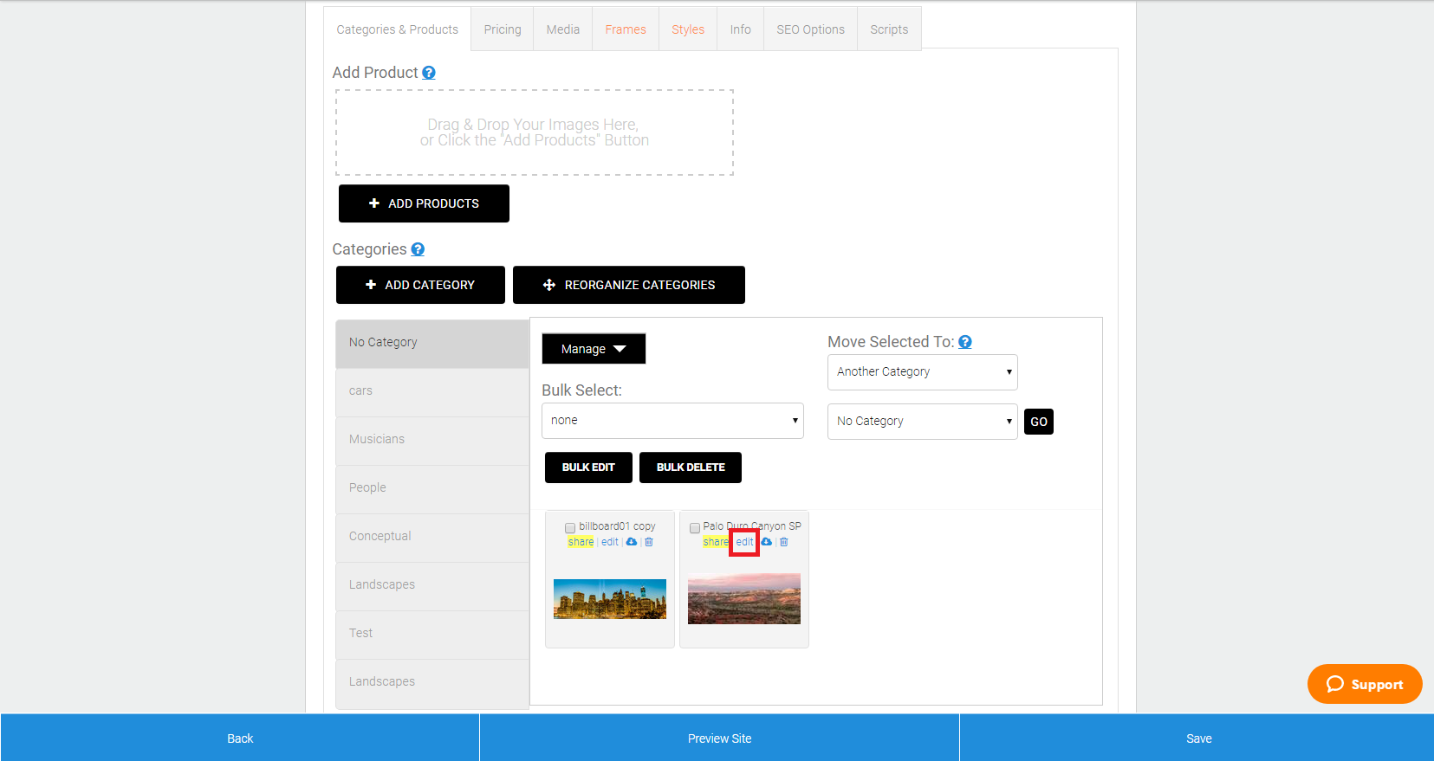Click the help icon next to Add Product
Image resolution: width=1434 pixels, height=761 pixels.
pyautogui.click(x=429, y=73)
